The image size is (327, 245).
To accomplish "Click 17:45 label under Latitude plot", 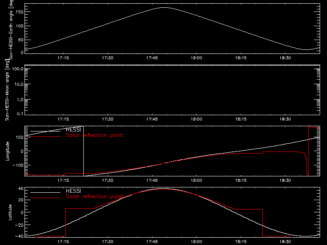I will [152, 241].
